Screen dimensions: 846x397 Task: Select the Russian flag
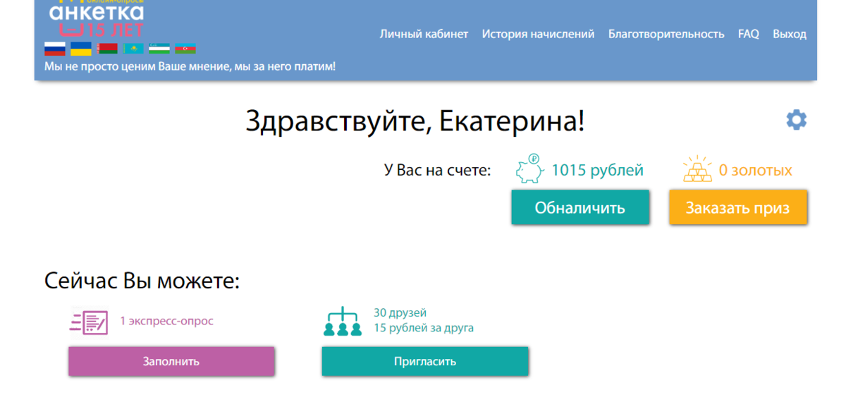55,49
